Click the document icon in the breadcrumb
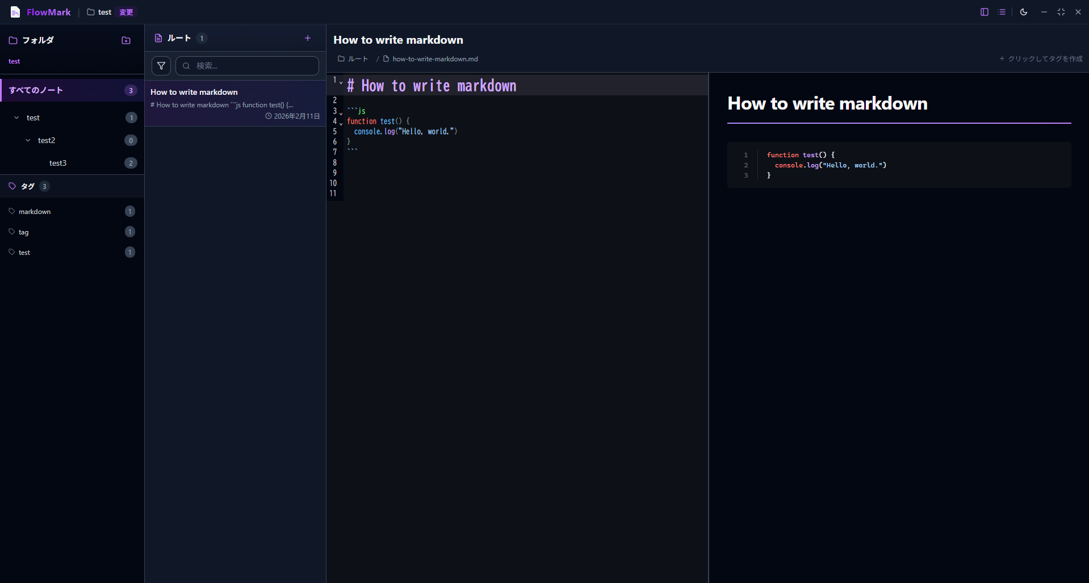1089x583 pixels. tap(385, 58)
